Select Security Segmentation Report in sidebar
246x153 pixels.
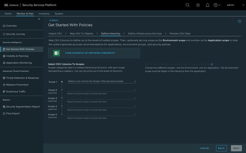click(x=23, y=106)
